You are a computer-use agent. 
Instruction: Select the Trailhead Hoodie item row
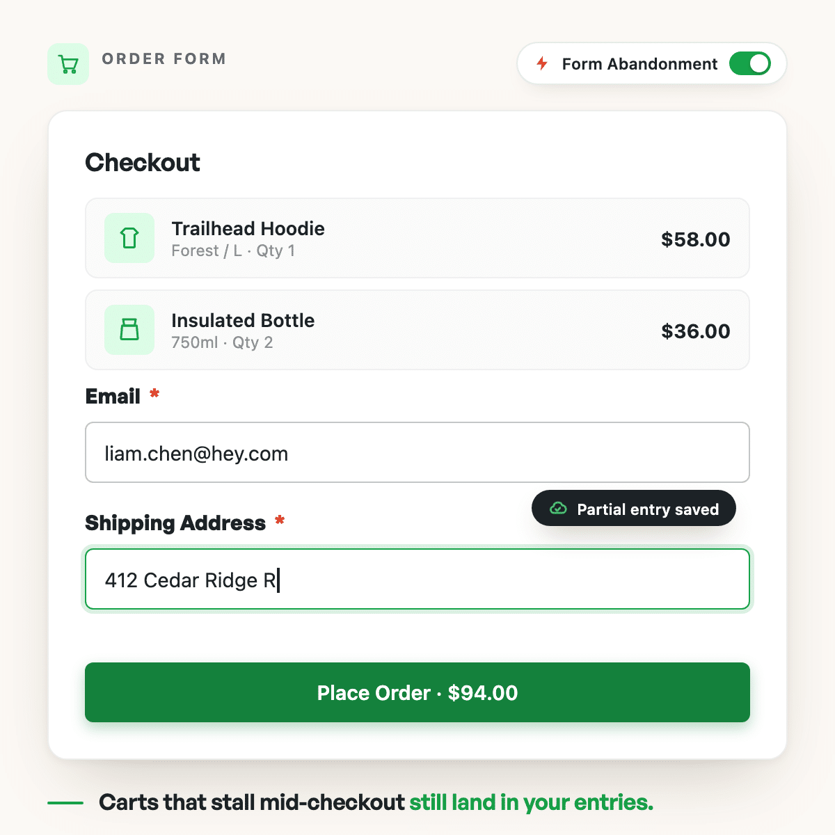(417, 238)
